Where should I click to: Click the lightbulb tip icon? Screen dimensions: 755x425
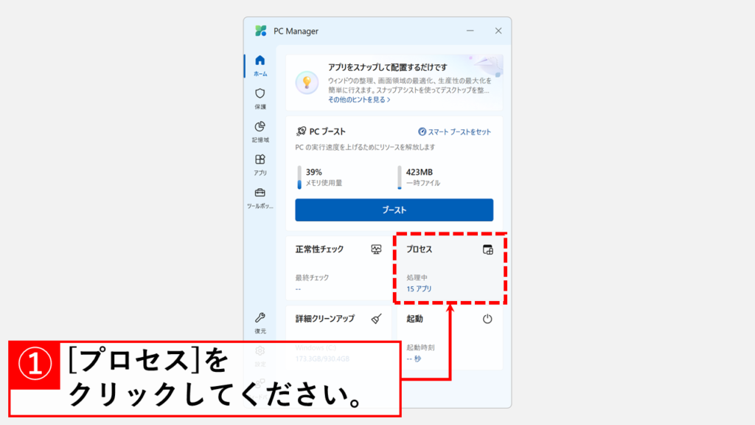(307, 83)
